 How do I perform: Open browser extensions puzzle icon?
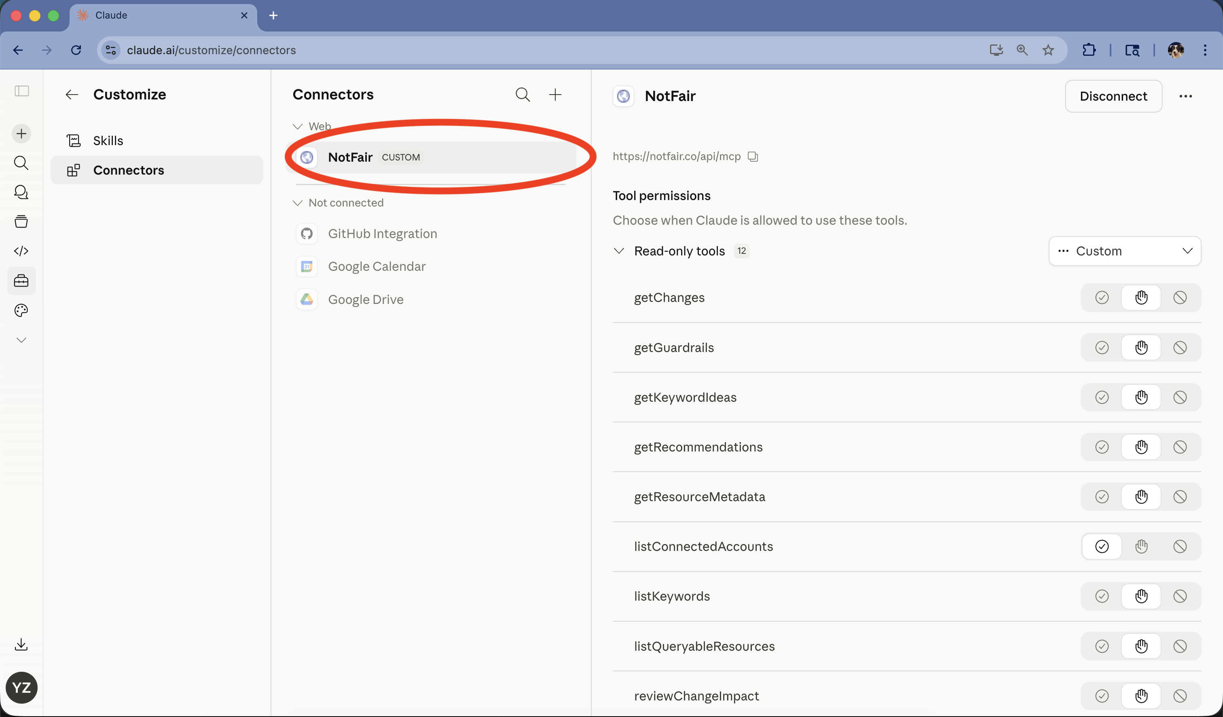(1089, 50)
